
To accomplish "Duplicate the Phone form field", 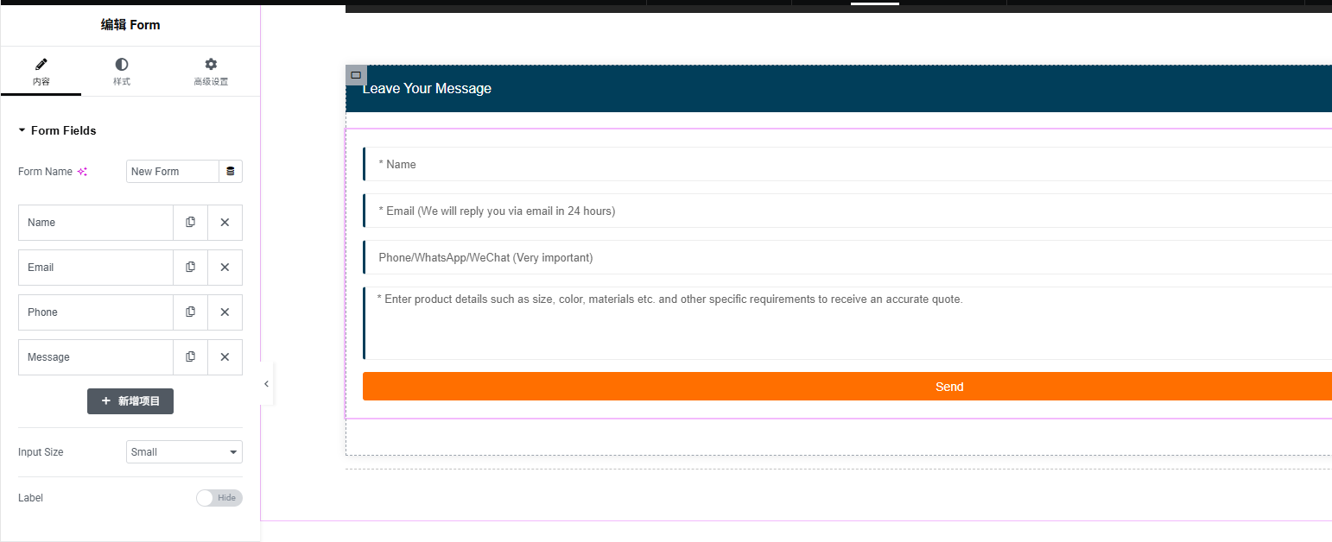I will [x=190, y=312].
